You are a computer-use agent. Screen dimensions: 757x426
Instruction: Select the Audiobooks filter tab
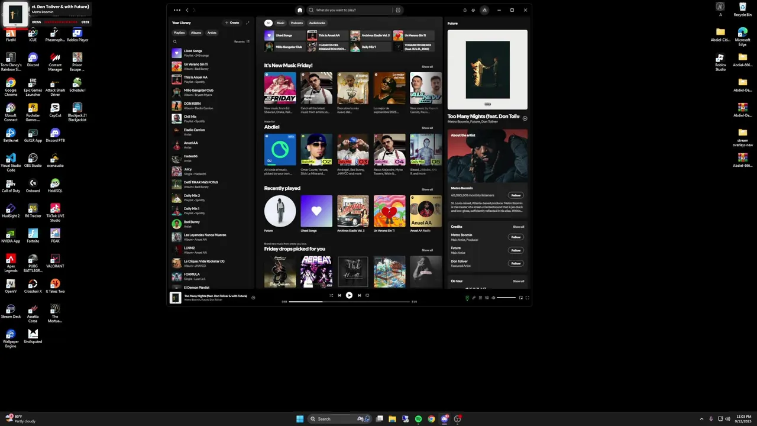pos(317,23)
